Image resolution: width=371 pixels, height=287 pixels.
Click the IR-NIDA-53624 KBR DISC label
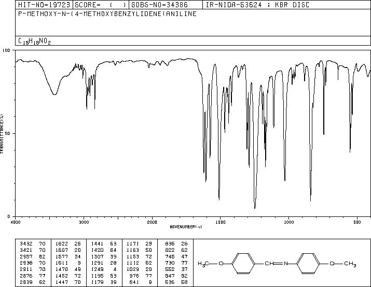pos(257,5)
